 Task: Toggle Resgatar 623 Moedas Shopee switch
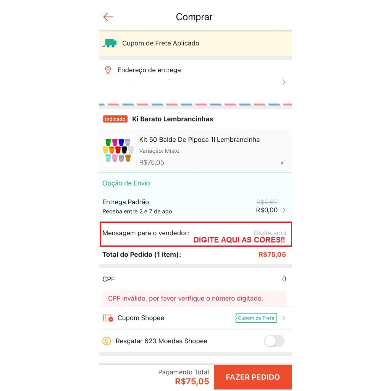point(274,341)
